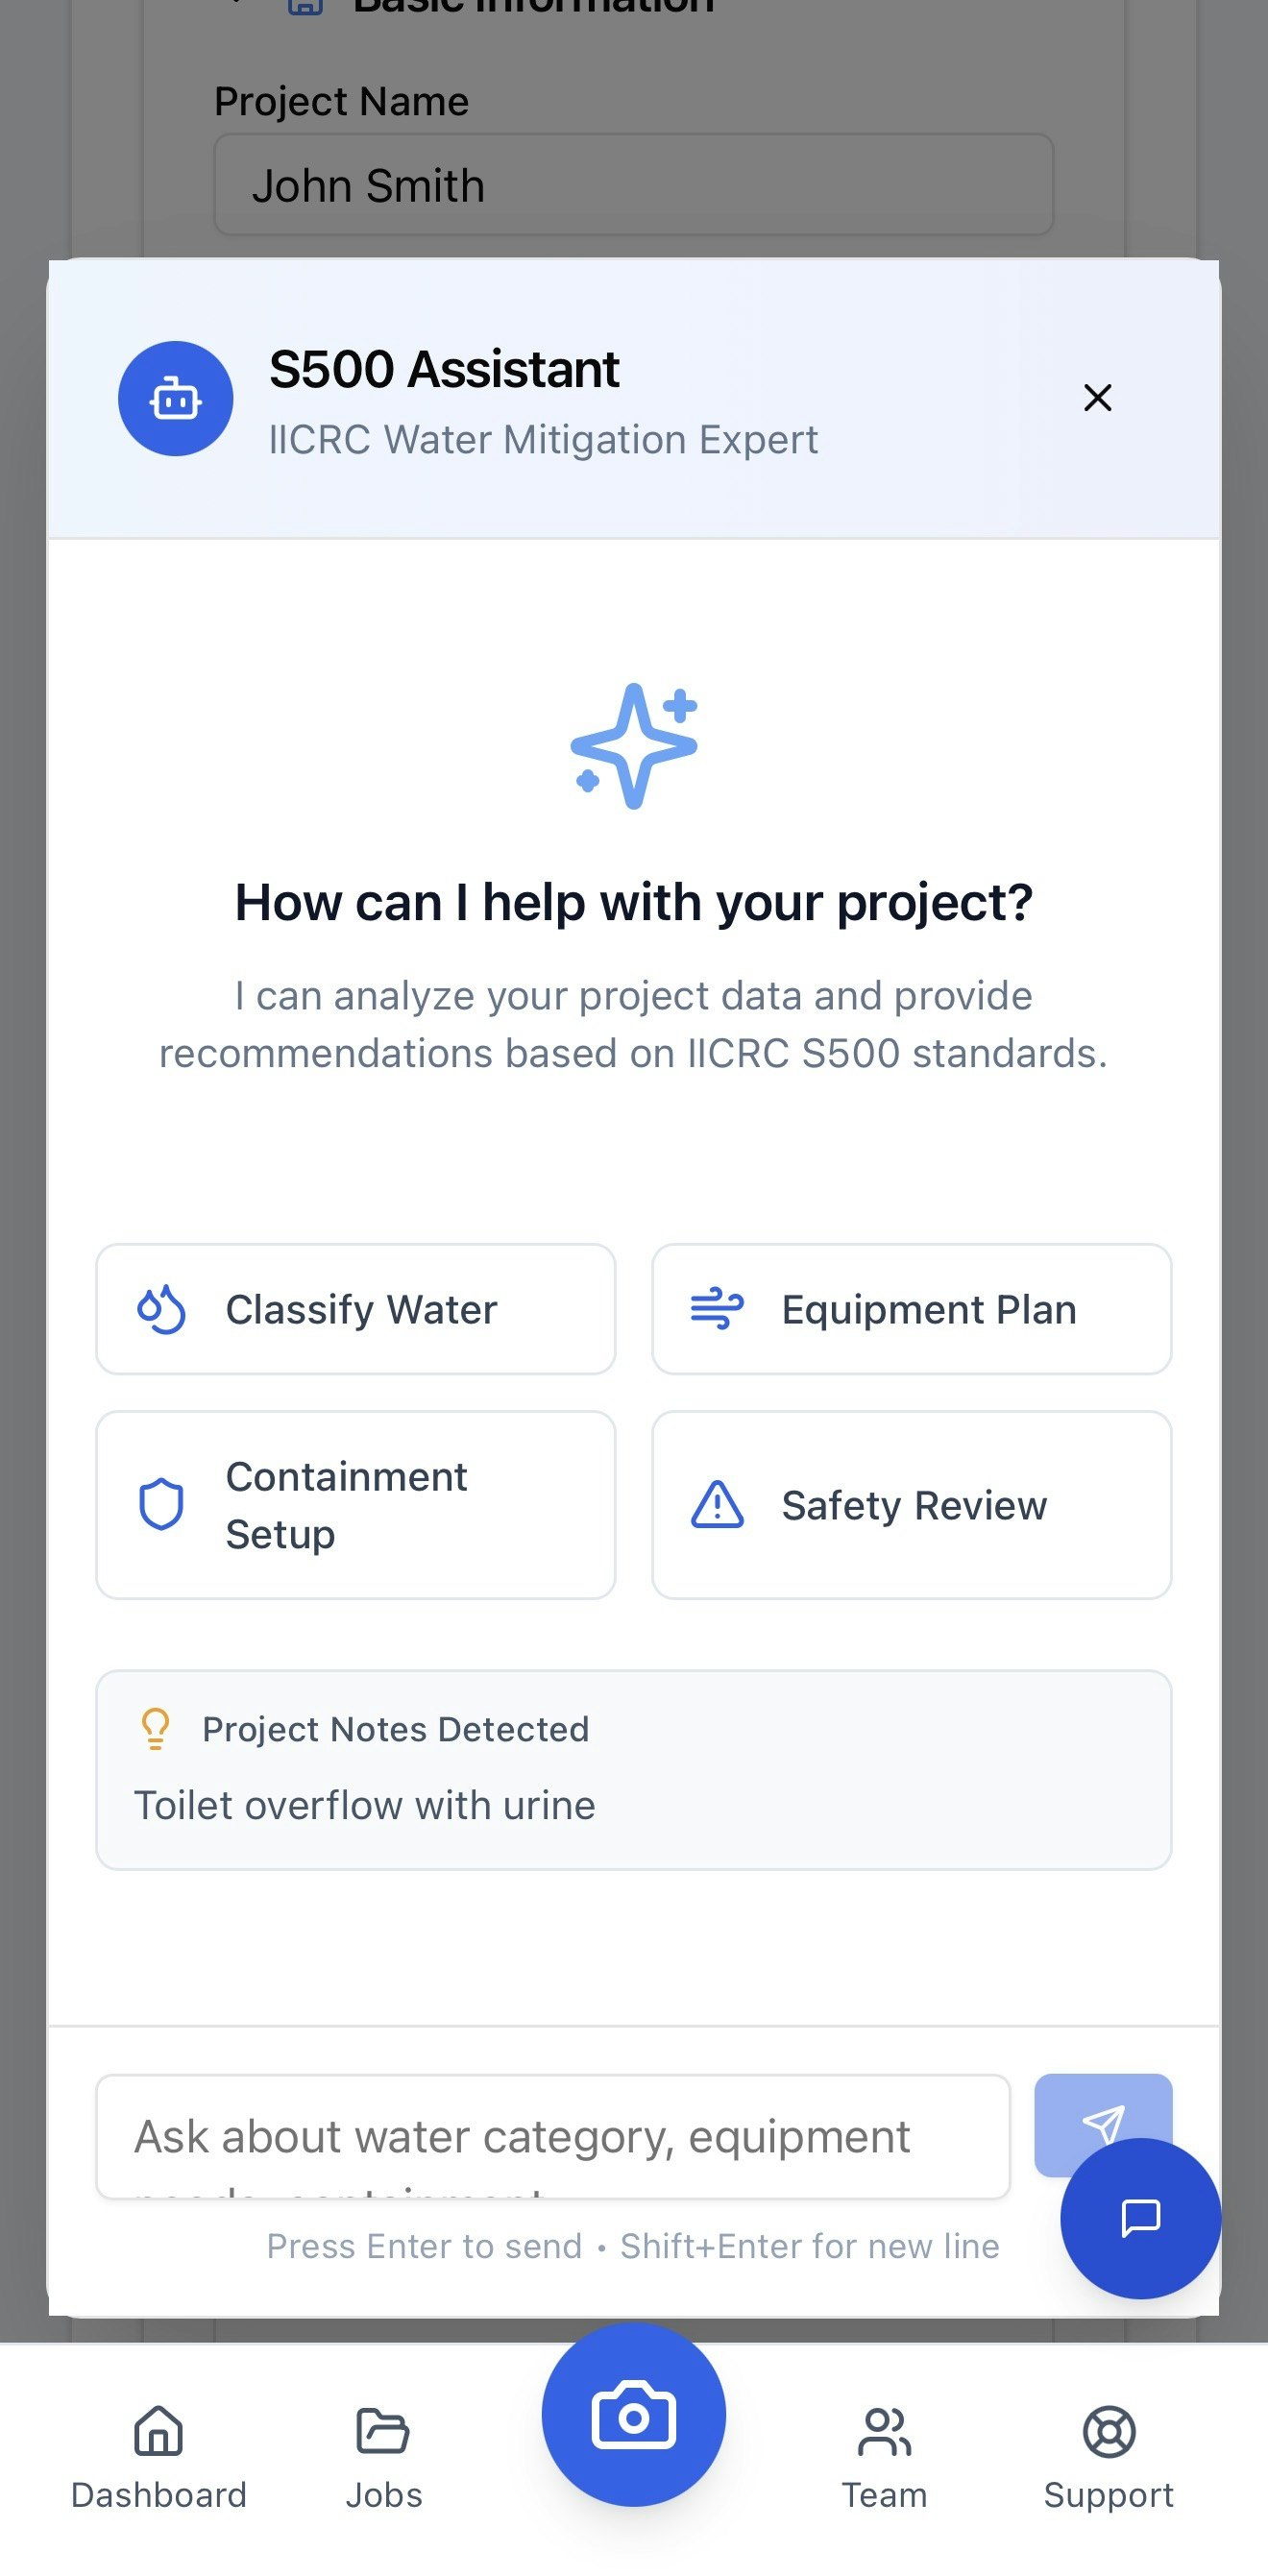The height and width of the screenshot is (2576, 1268).
Task: Tap the S500 Assistant robot avatar
Action: [176, 397]
